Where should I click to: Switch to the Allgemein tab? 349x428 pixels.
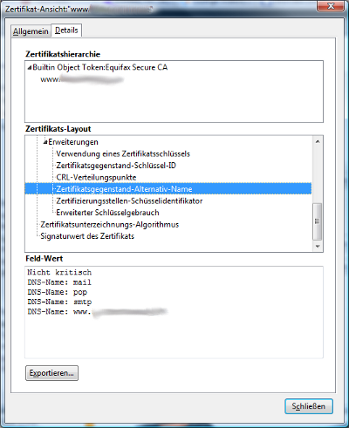pyautogui.click(x=31, y=31)
